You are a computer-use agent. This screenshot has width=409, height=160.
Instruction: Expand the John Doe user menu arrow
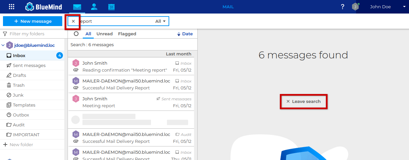click(x=404, y=7)
